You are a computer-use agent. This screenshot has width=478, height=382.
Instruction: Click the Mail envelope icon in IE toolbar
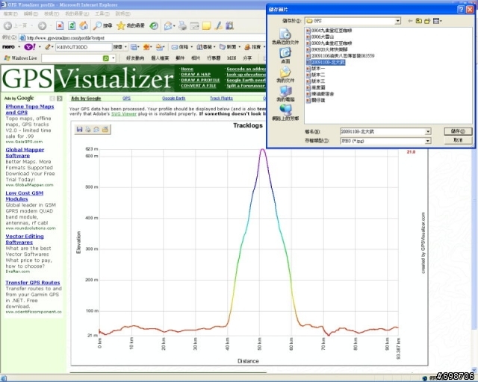click(167, 26)
